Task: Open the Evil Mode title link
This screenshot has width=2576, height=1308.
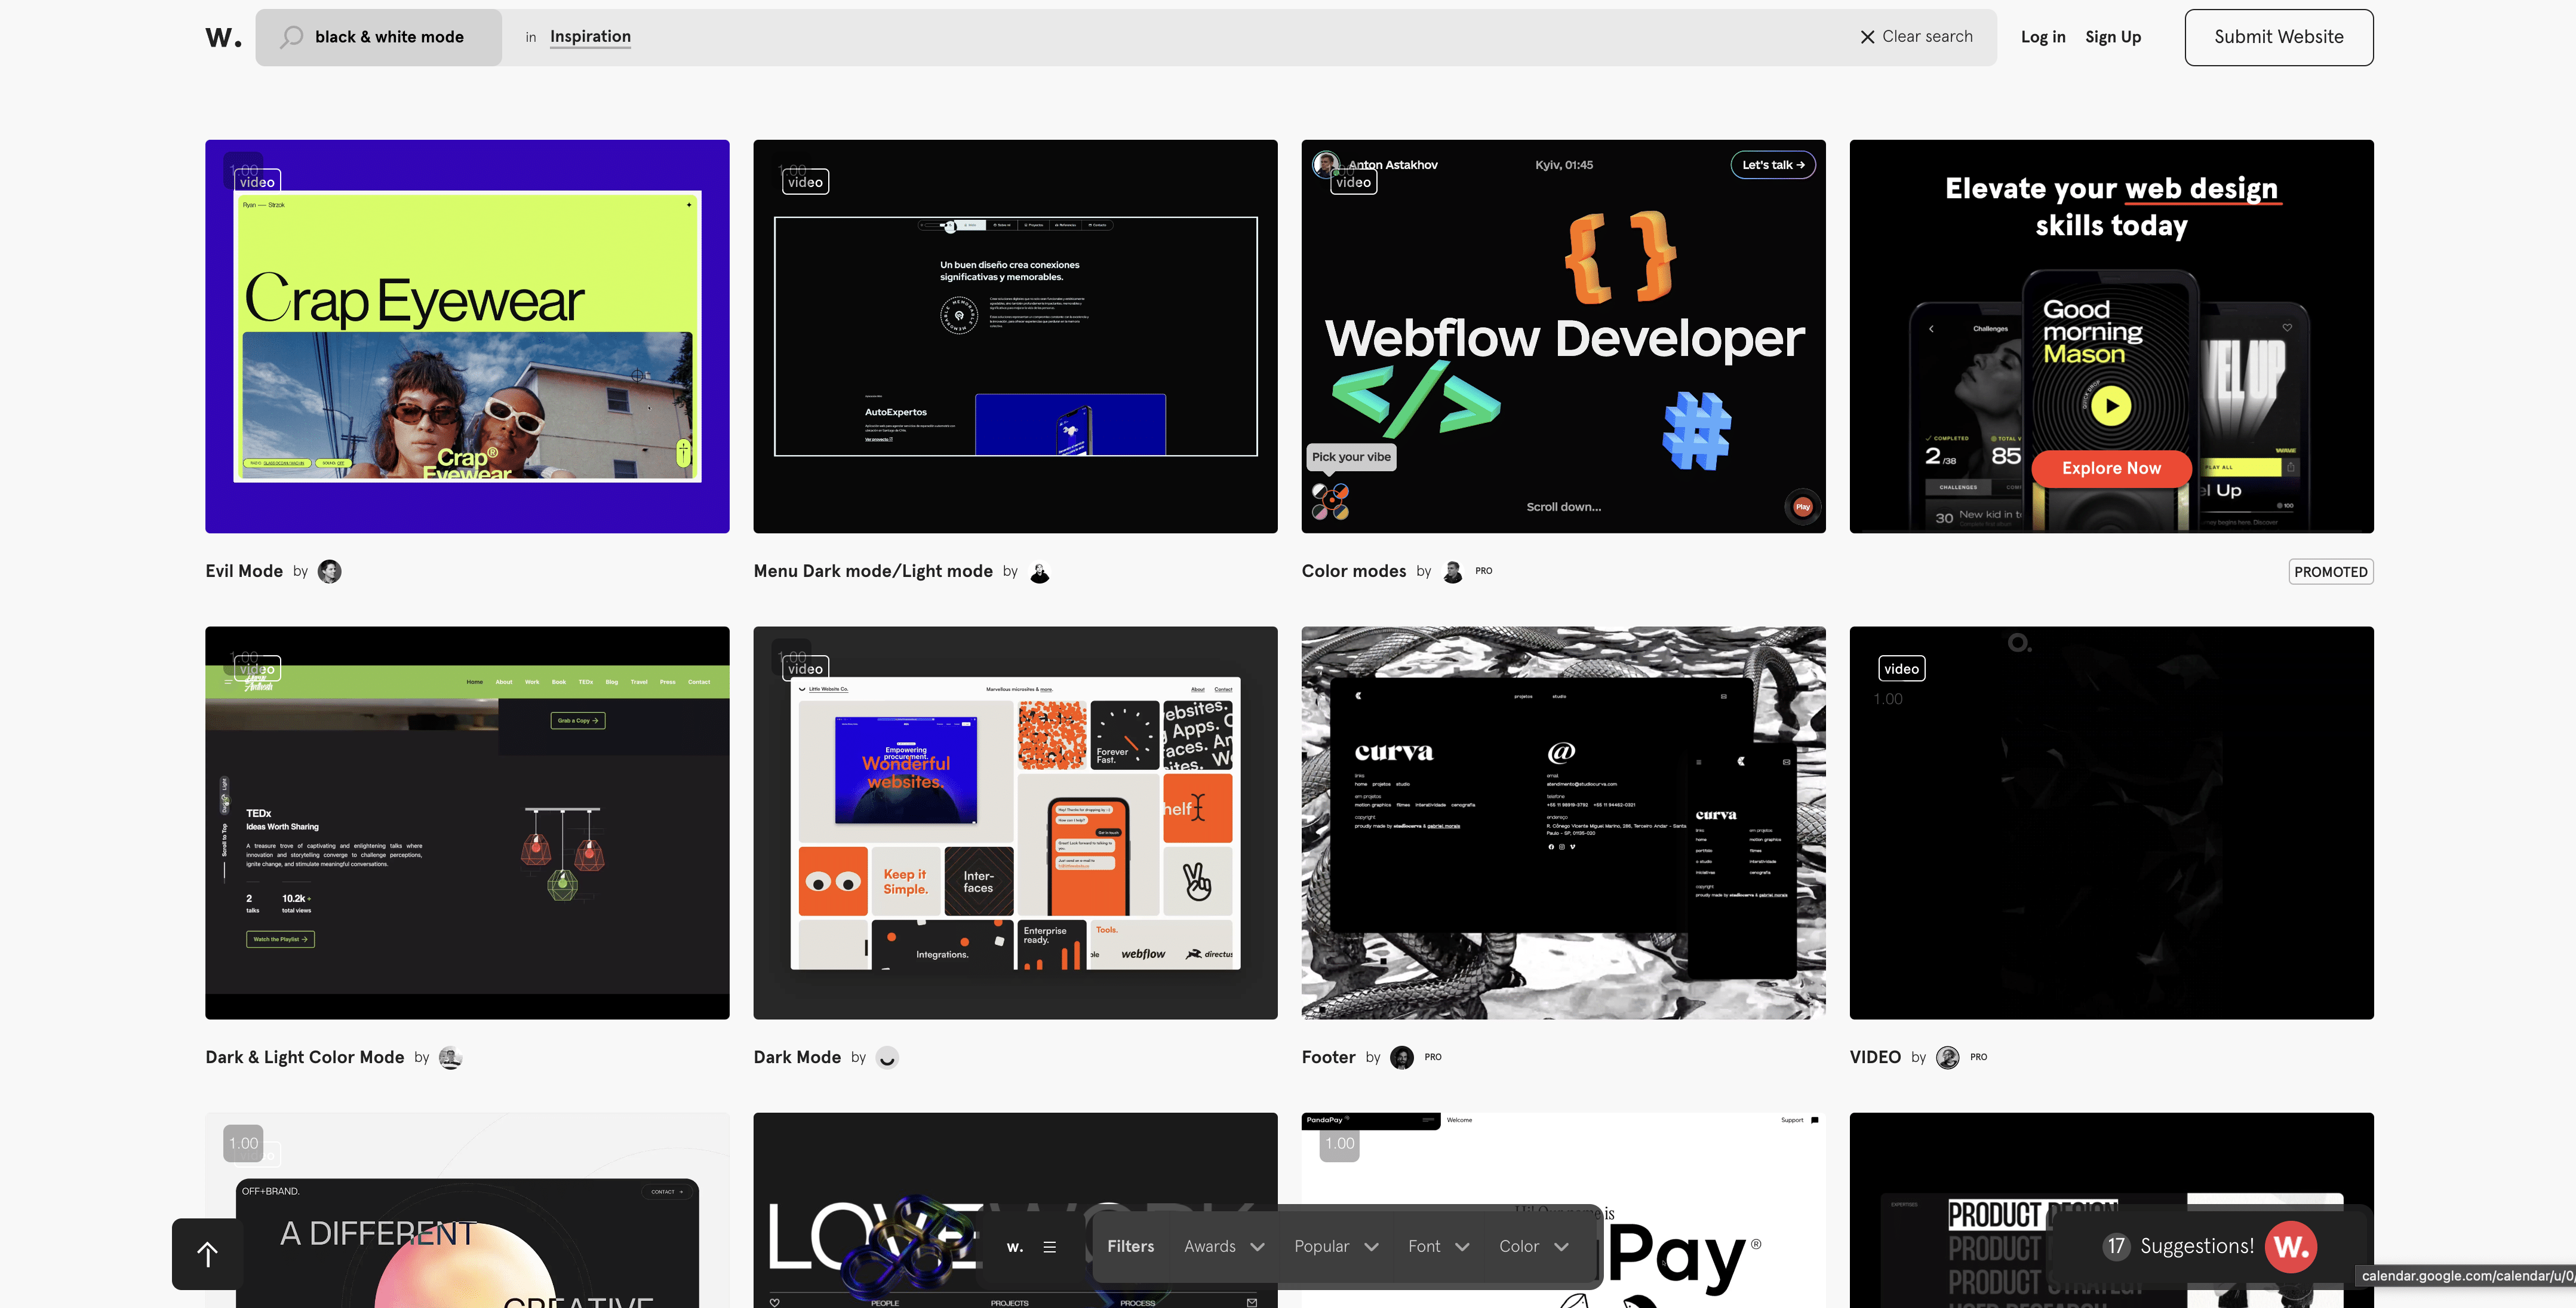Action: pyautogui.click(x=244, y=571)
